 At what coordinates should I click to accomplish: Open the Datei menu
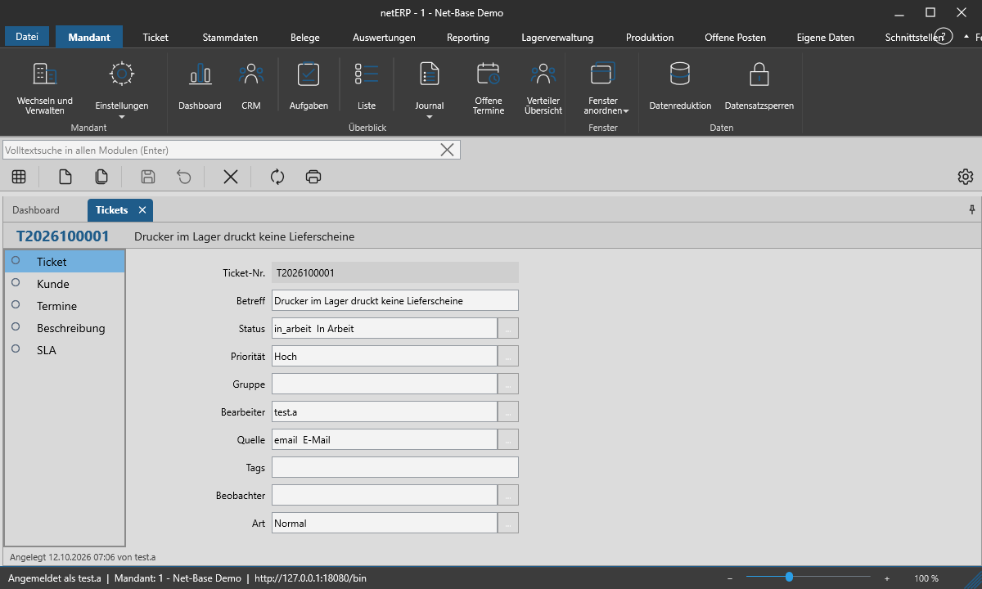coord(27,37)
